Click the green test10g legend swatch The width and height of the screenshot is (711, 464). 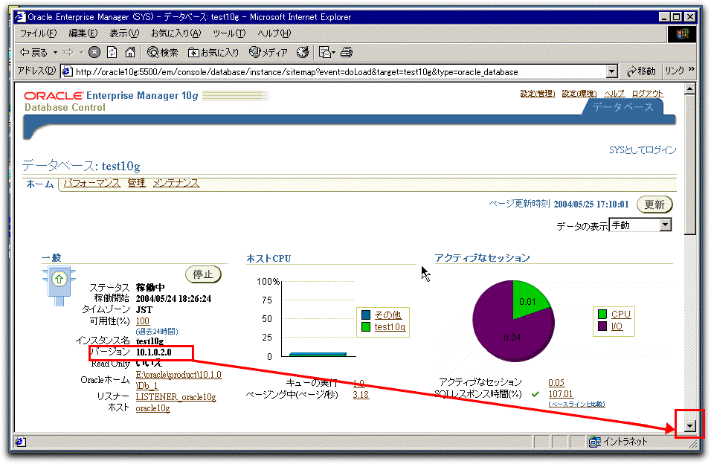pos(366,327)
